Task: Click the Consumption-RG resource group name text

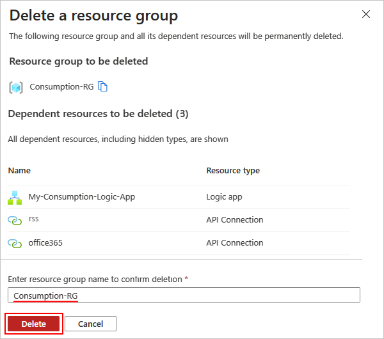Action: (x=61, y=87)
